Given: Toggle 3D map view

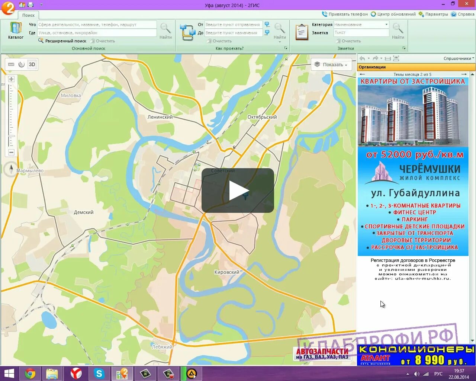Looking at the screenshot, I should click(32, 64).
